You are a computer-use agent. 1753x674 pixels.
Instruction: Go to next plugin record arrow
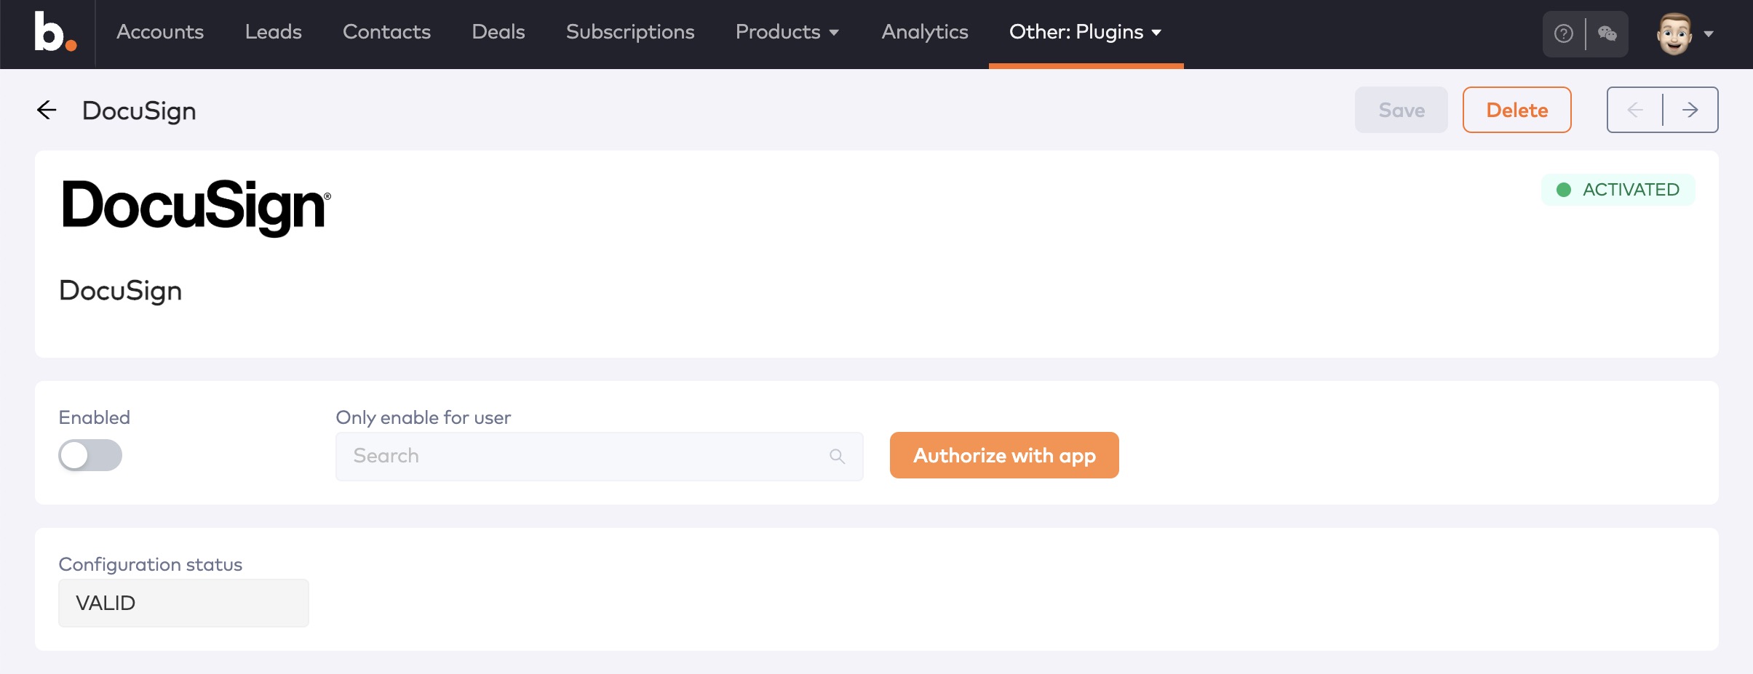[x=1690, y=110]
